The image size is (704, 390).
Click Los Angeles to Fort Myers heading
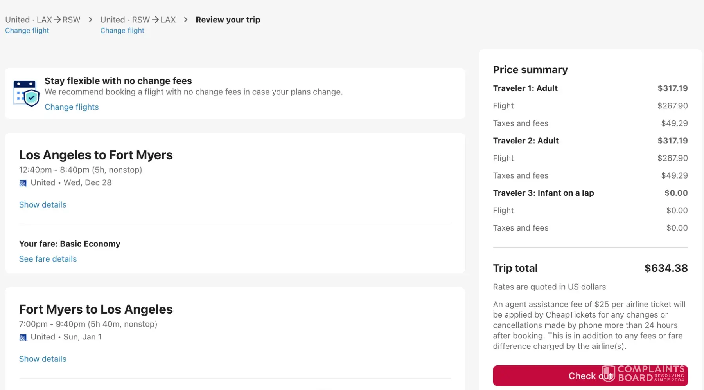click(x=96, y=155)
